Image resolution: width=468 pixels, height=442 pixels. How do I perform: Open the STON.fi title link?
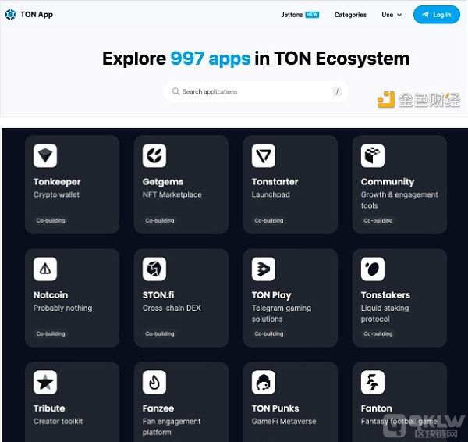(158, 295)
